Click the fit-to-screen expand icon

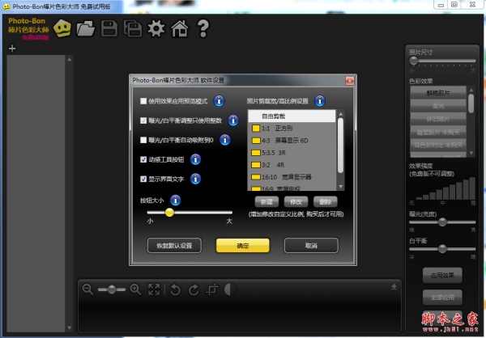pos(154,289)
